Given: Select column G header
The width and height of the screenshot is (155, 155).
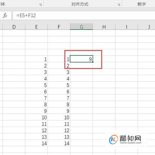Looking at the screenshot, I should tap(81, 27).
